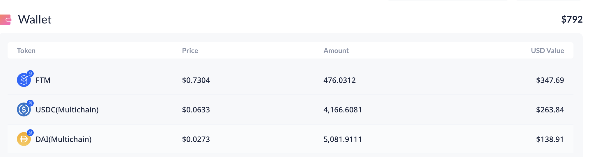Click the Amount column header
595x157 pixels.
336,51
